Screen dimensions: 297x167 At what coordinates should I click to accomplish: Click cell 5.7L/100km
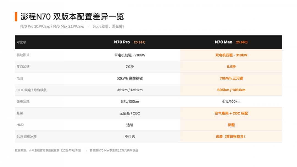tap(130, 102)
